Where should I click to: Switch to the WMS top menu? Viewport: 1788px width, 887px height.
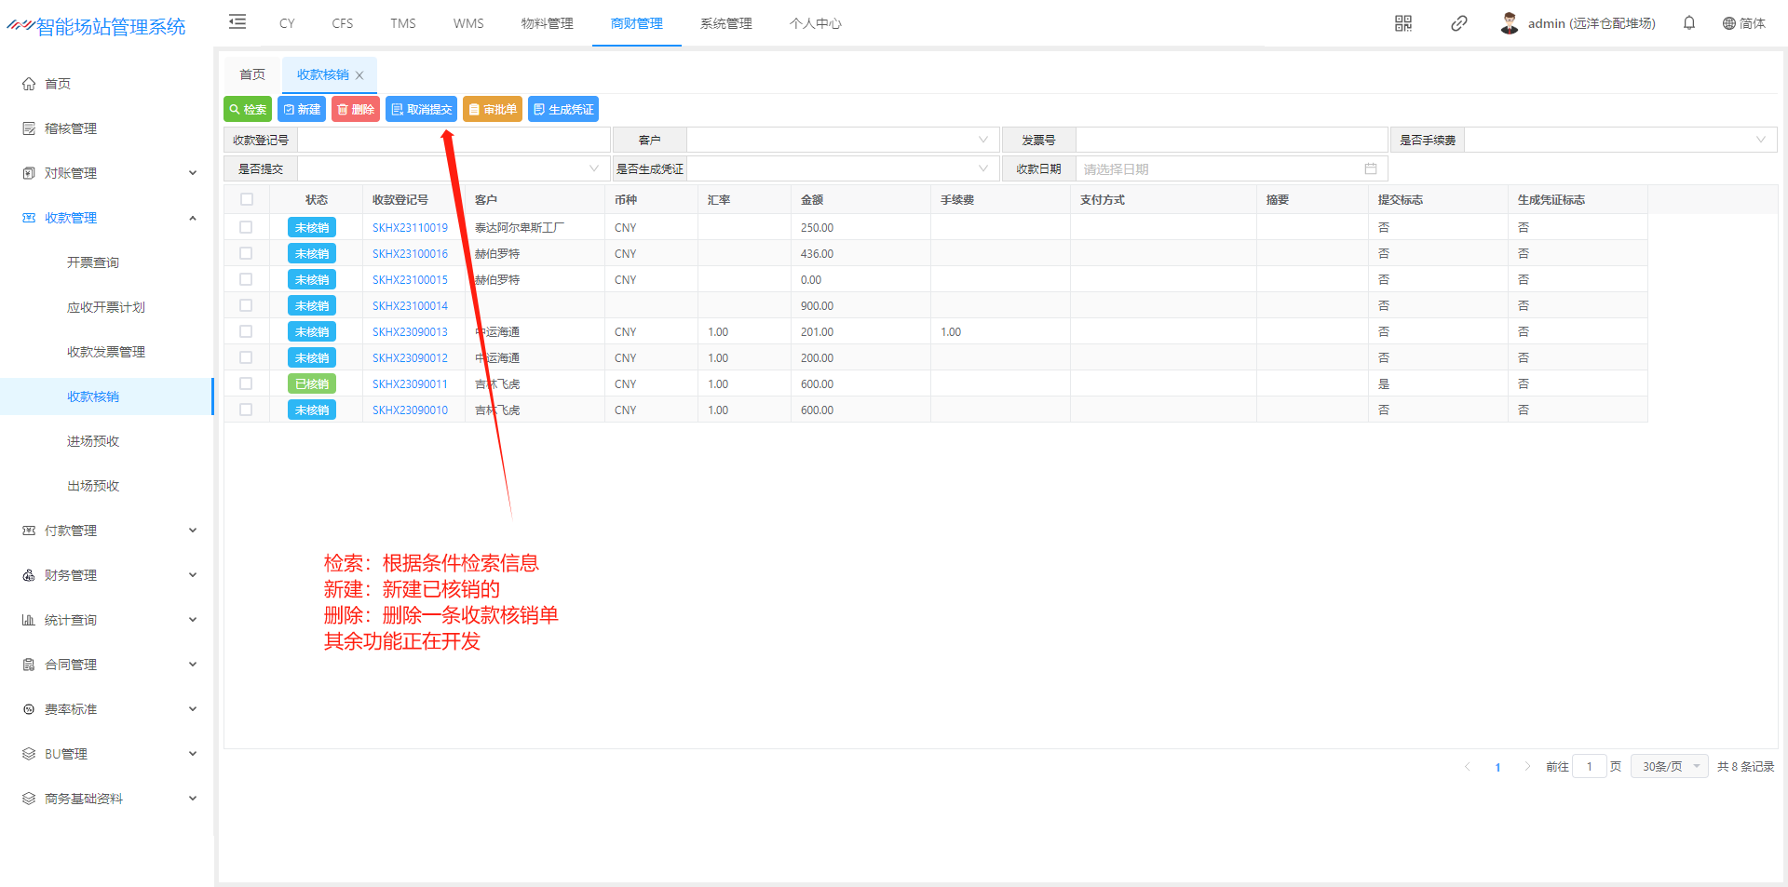[468, 23]
